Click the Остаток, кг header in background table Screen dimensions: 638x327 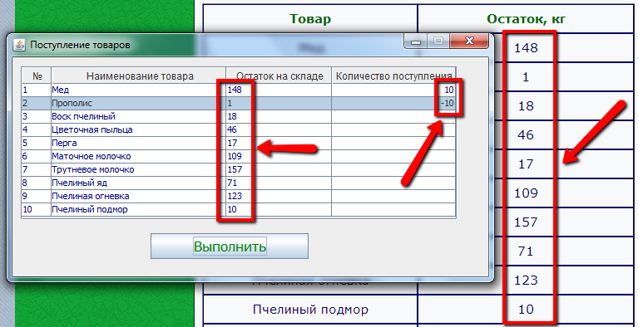[x=527, y=19]
